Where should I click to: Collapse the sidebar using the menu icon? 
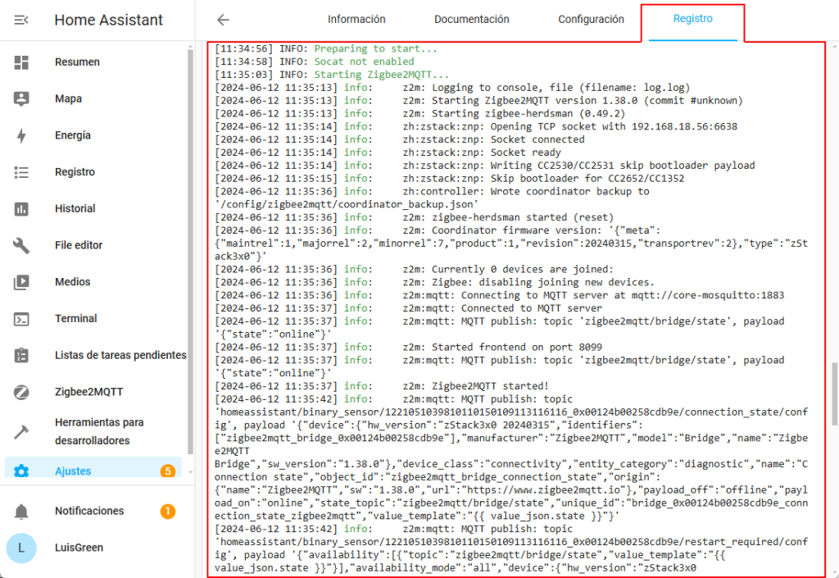(x=22, y=20)
